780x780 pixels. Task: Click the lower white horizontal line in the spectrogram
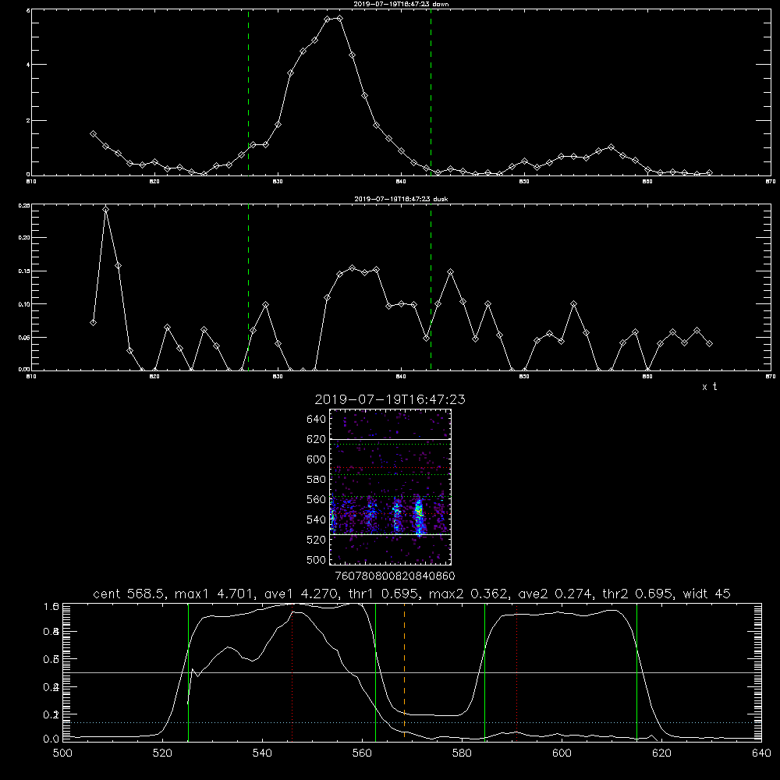390,534
